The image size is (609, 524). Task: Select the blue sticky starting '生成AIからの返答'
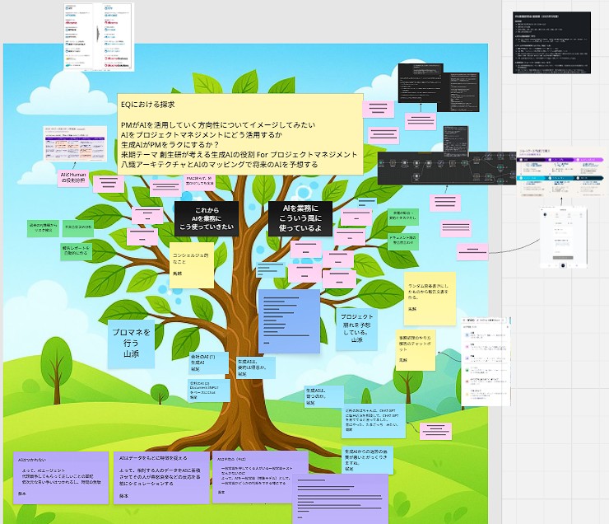click(367, 460)
